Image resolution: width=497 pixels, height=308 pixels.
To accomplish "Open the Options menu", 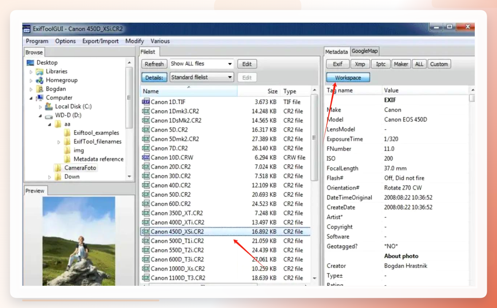I will (66, 41).
